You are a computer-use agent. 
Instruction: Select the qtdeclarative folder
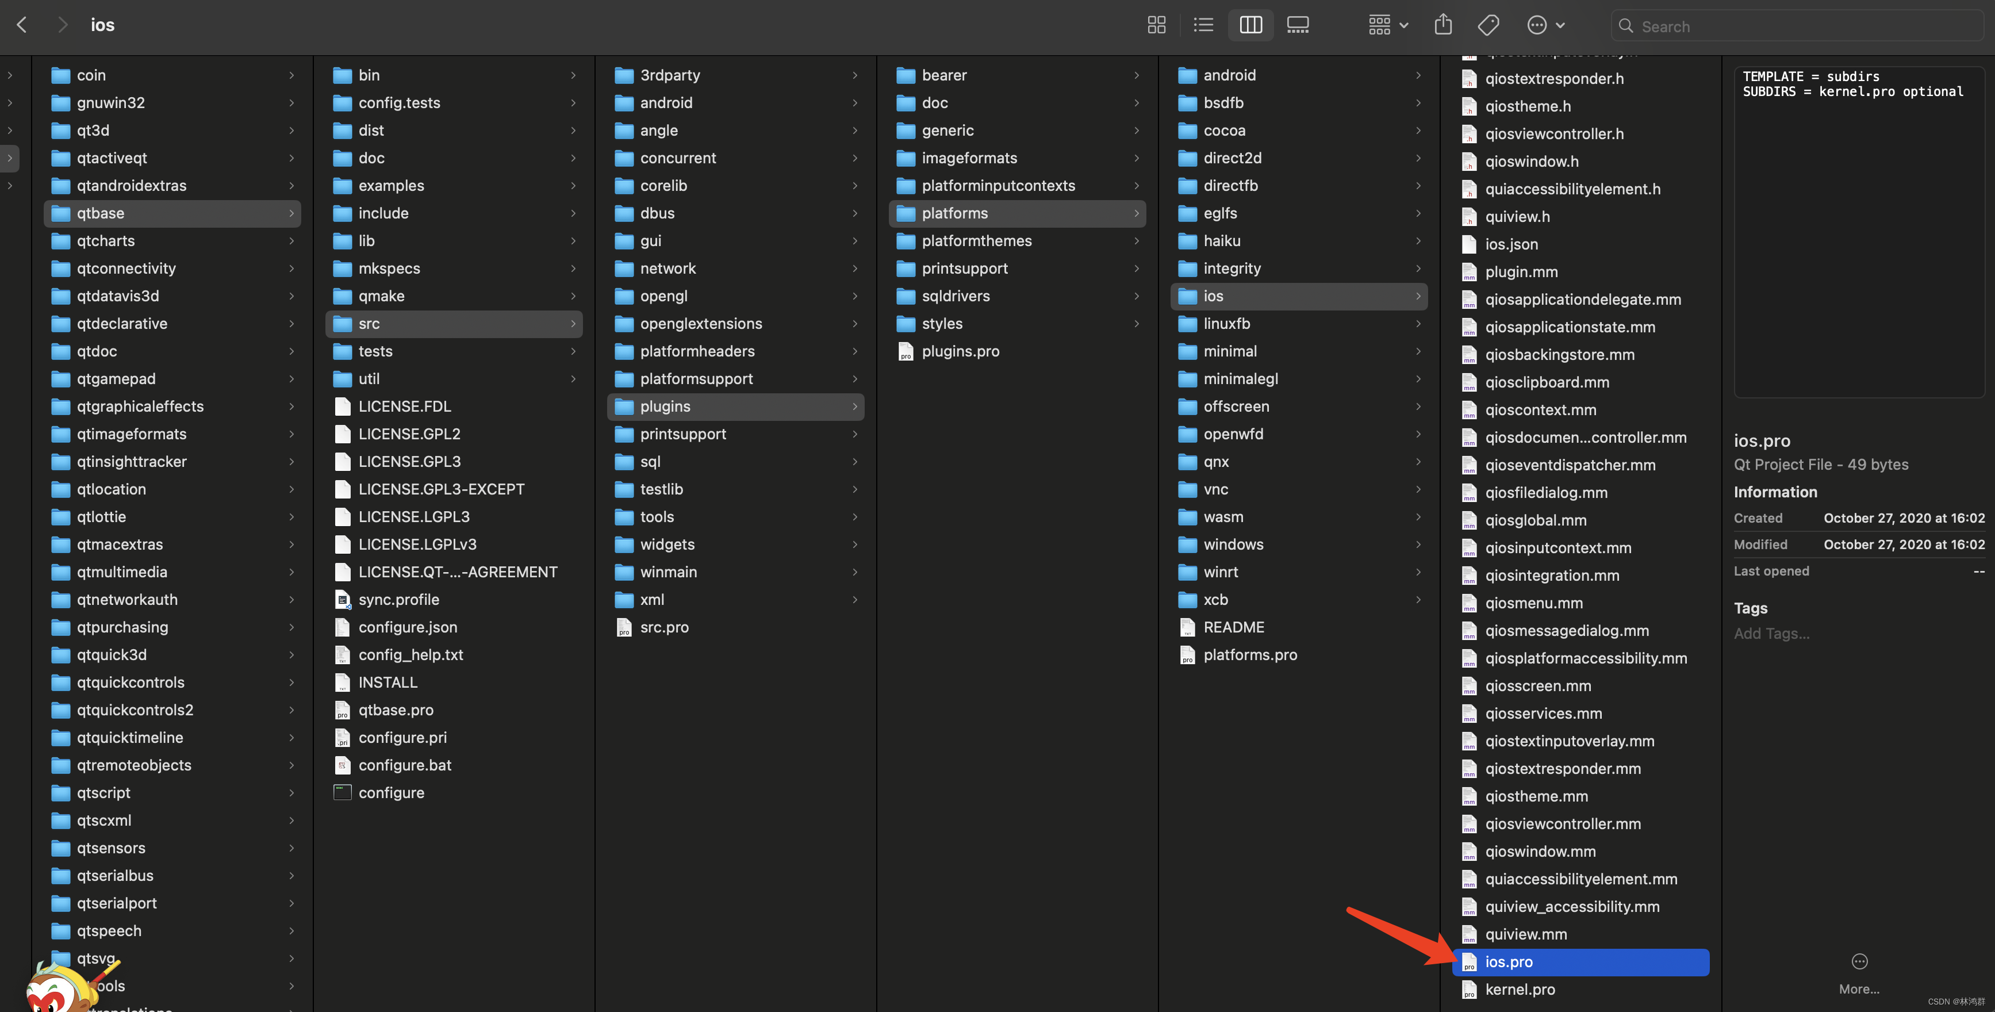coord(172,324)
